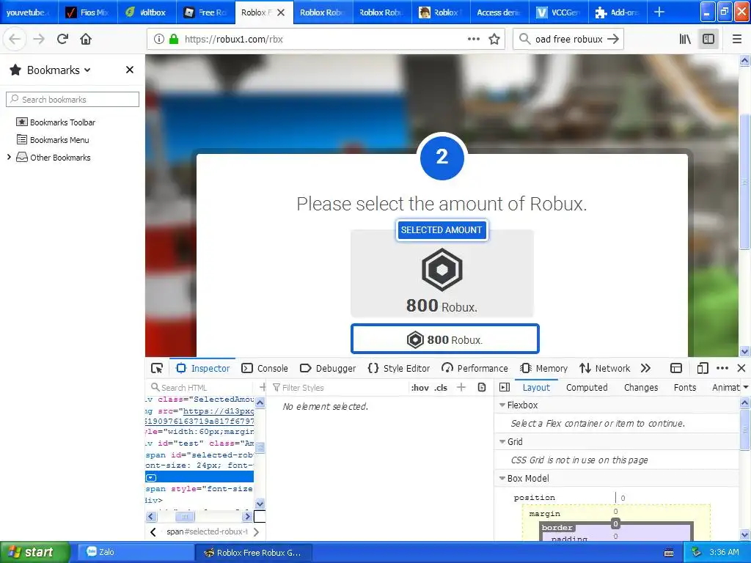
Task: Toggle the .cls classes panel
Action: tap(441, 388)
